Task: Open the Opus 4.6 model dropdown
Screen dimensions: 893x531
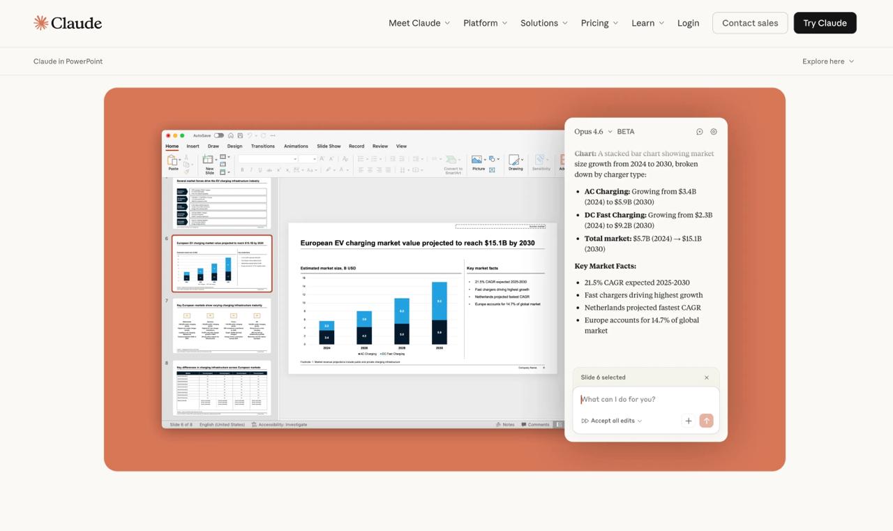Action: tap(593, 132)
